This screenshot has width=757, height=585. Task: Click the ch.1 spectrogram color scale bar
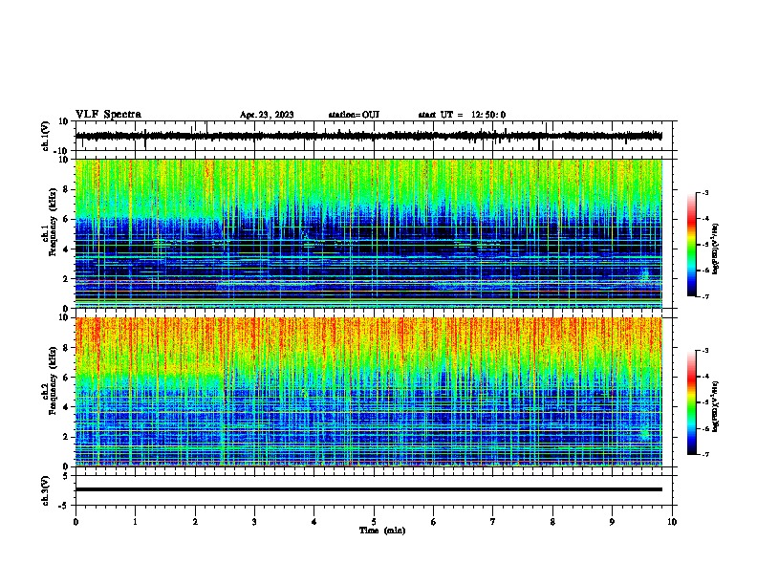pos(692,245)
